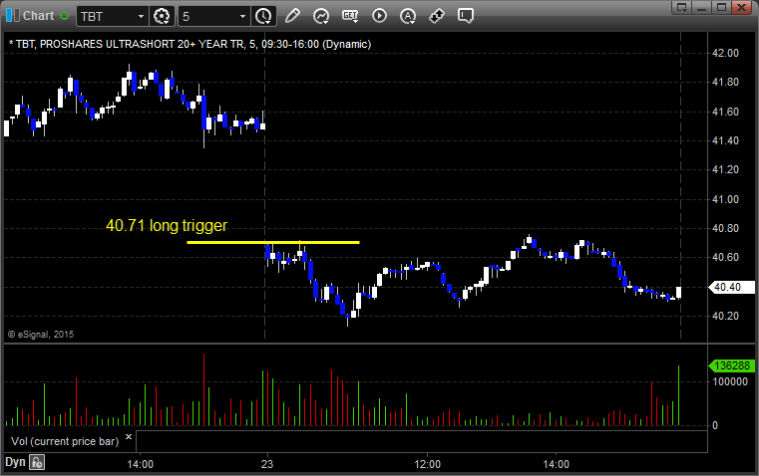The width and height of the screenshot is (759, 476).
Task: Open the circled A alerts menu
Action: pyautogui.click(x=408, y=16)
